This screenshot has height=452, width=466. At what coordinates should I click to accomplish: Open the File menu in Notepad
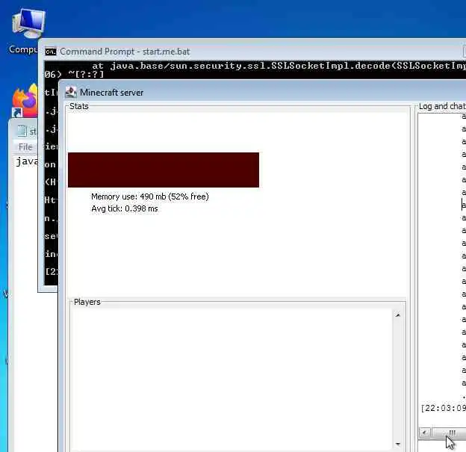(25, 146)
